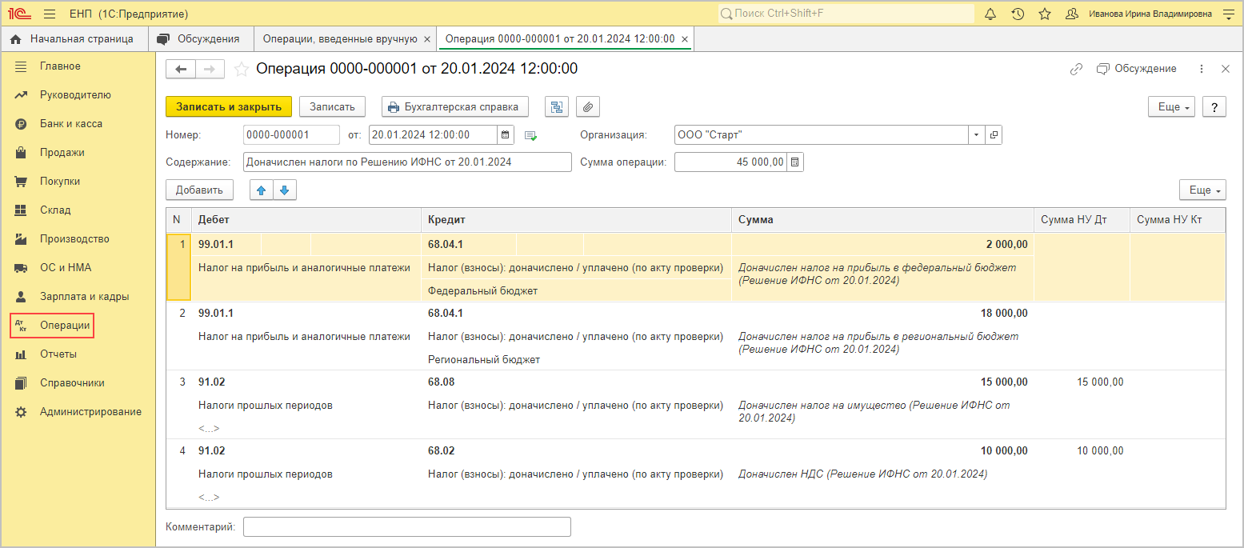Focus the search field Поиск Ctrl+Shift+F
Viewport: 1244px width, 548px height.
[x=846, y=14]
